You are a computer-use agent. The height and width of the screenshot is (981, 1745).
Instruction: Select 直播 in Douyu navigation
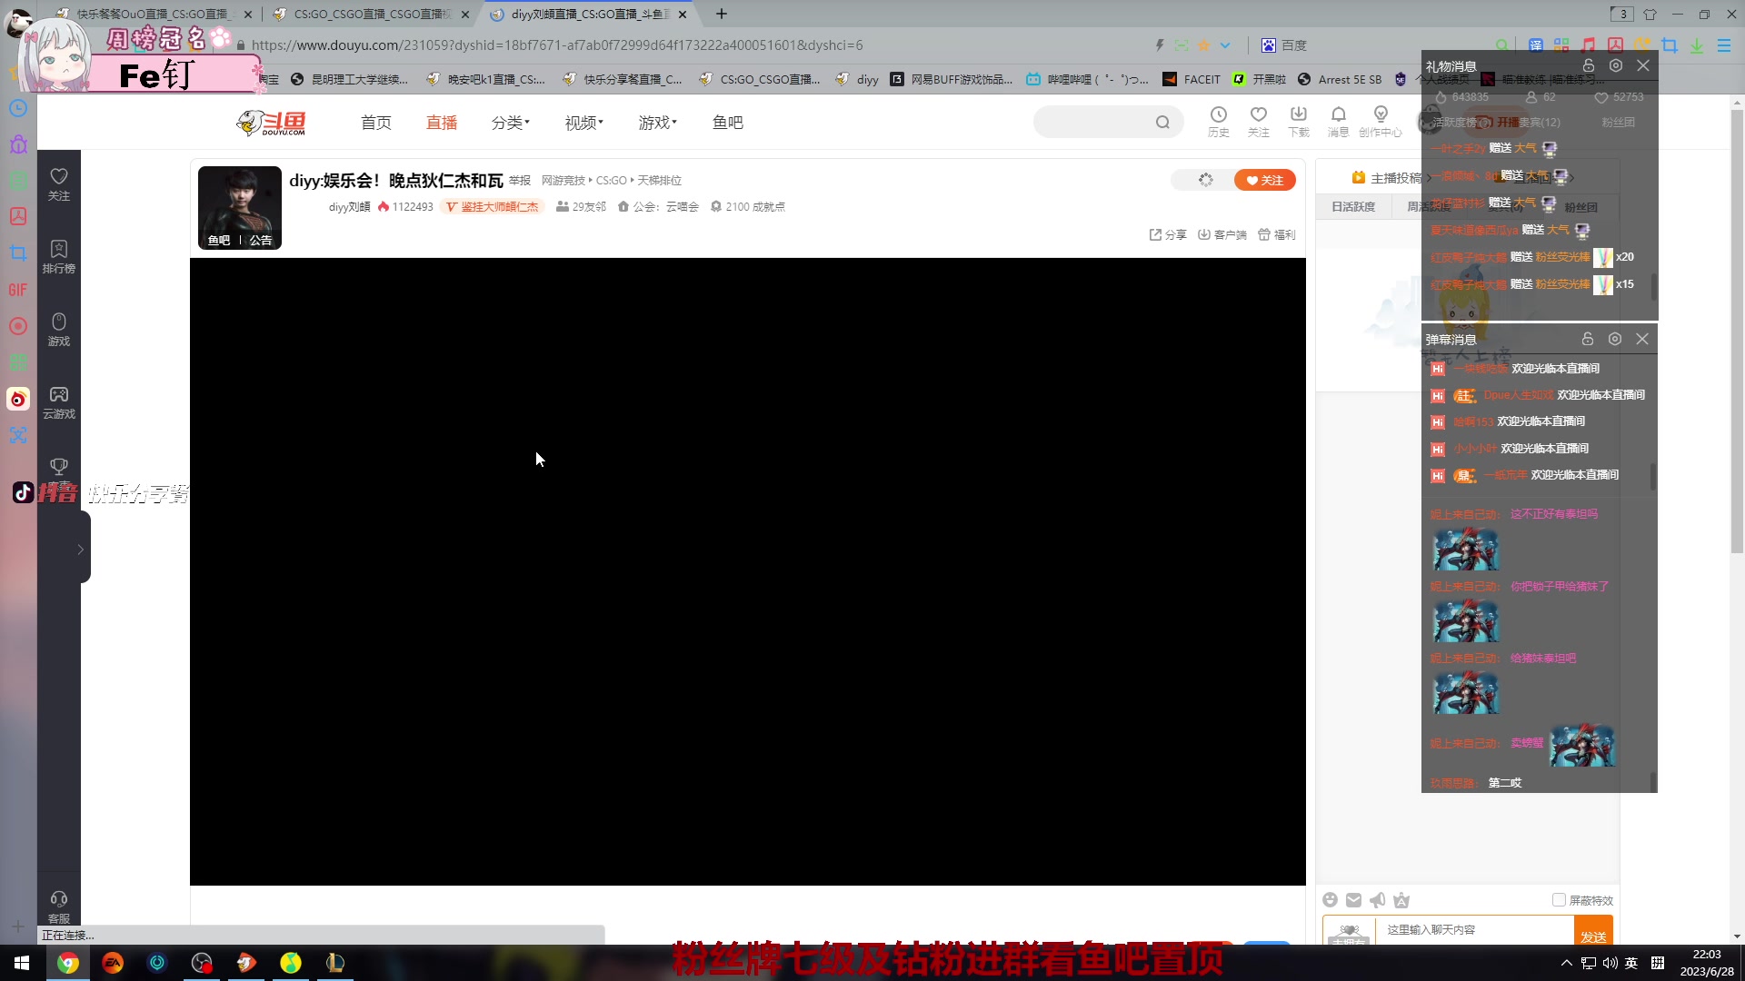[442, 123]
